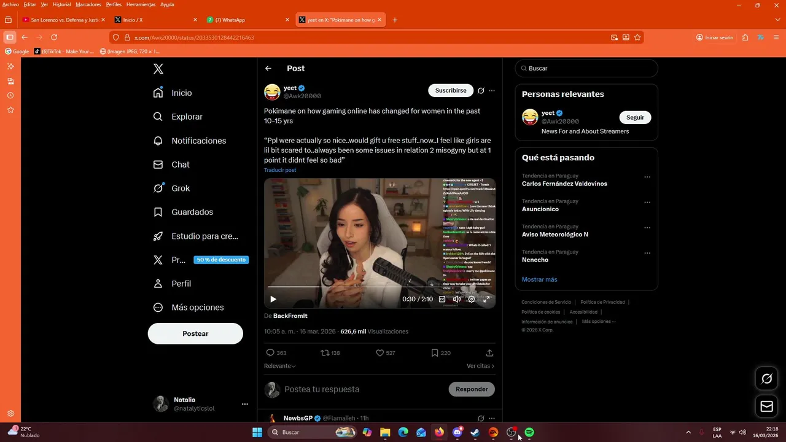The height and width of the screenshot is (442, 786).
Task: Open Relevante replies sort dropdown
Action: pyautogui.click(x=279, y=366)
